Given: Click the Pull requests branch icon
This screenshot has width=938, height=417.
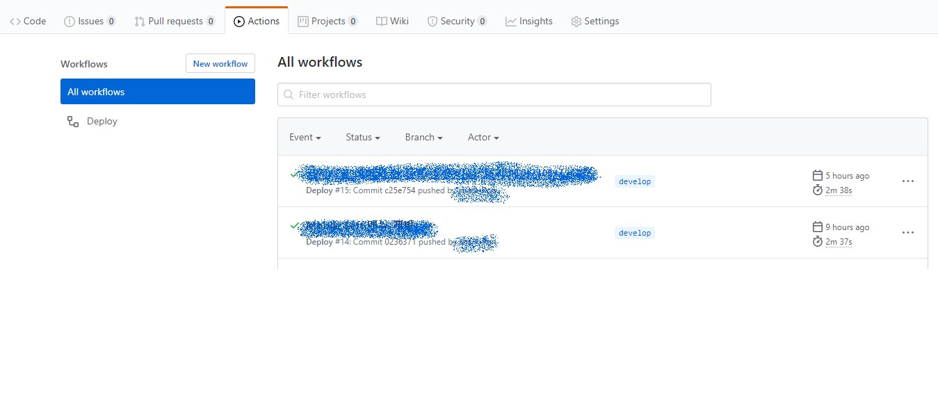Looking at the screenshot, I should (140, 22).
